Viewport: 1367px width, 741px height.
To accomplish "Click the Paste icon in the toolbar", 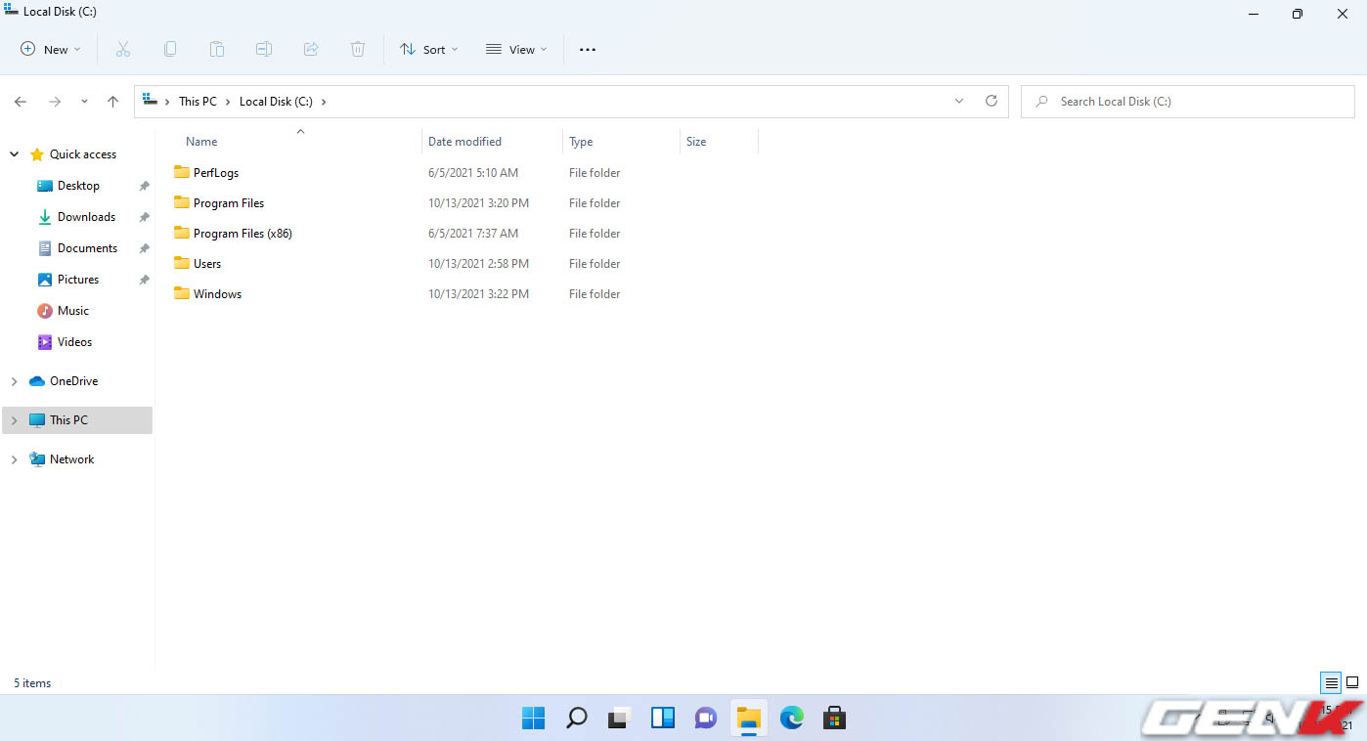I will pyautogui.click(x=216, y=48).
